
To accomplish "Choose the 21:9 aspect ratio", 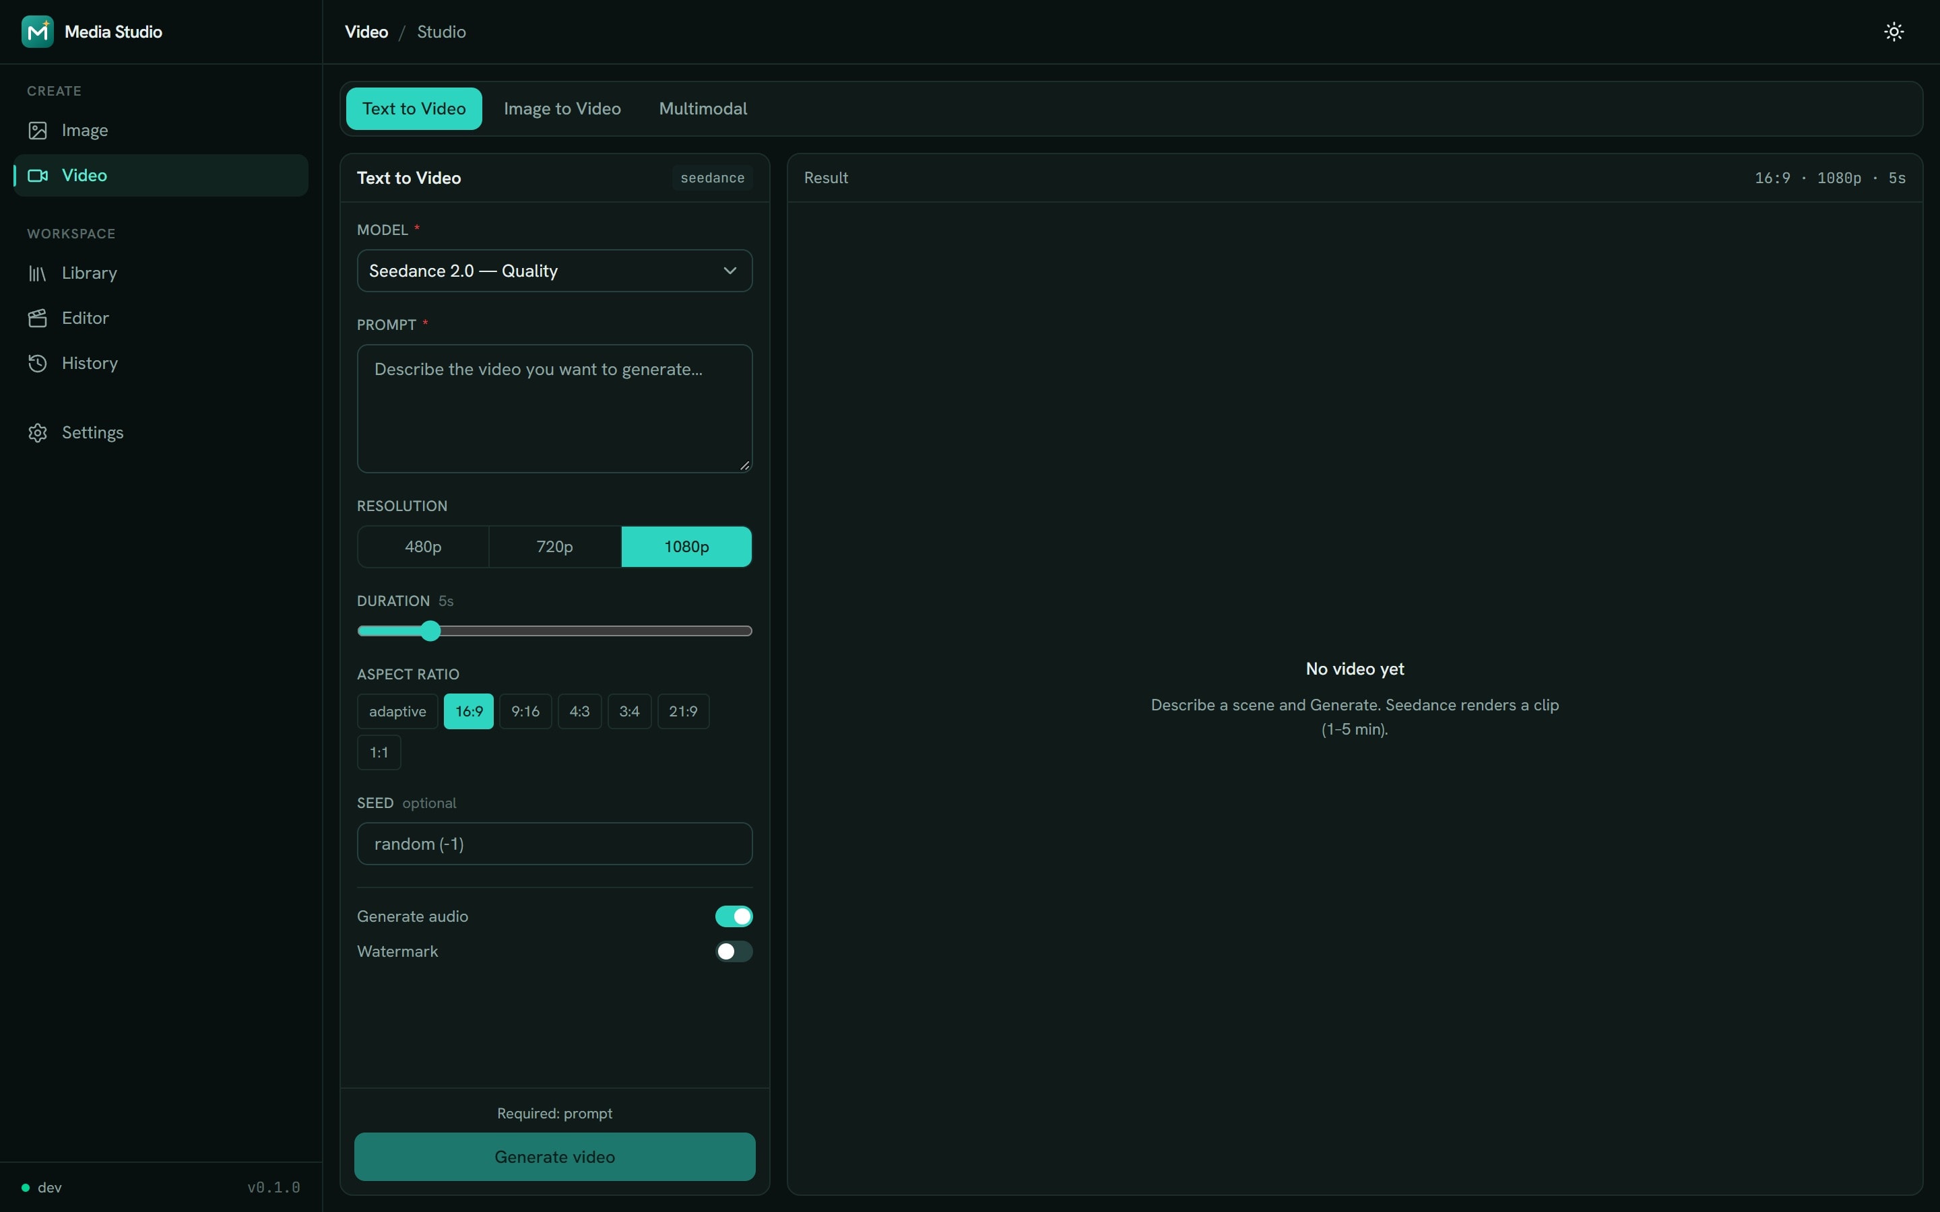I will [683, 711].
